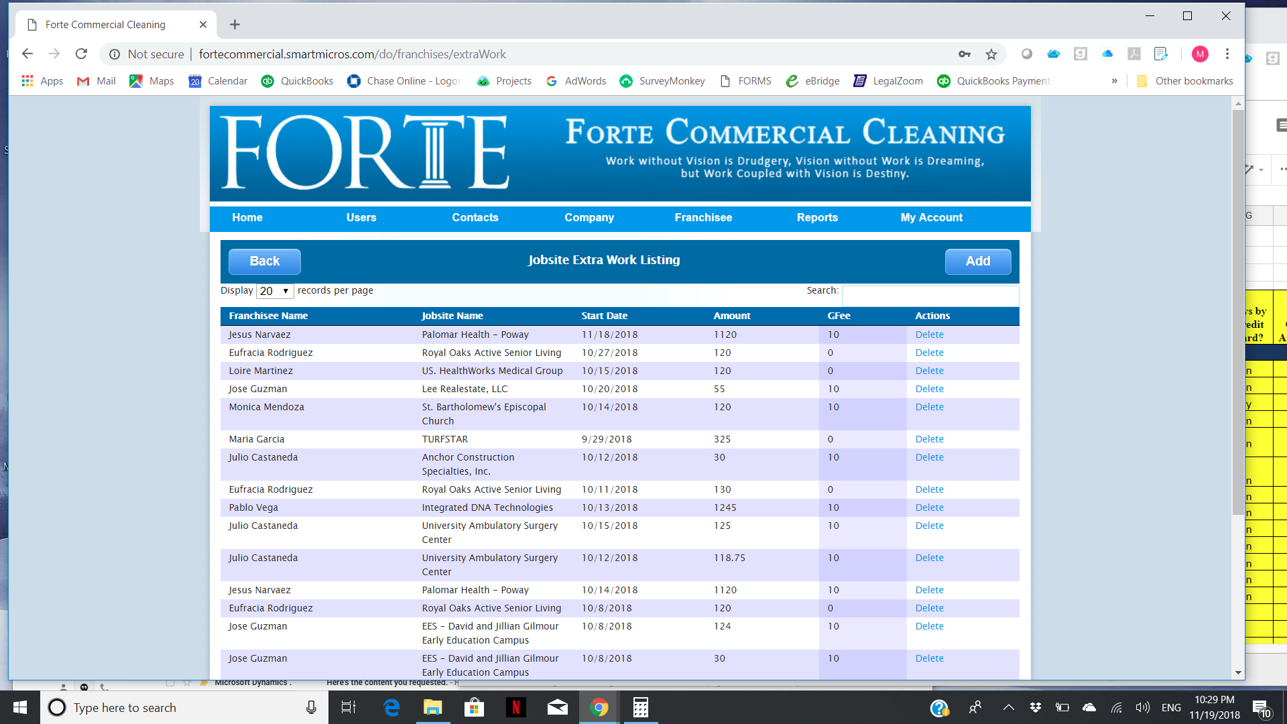This screenshot has width=1287, height=724.
Task: Open the Reports menu item
Action: click(x=817, y=218)
